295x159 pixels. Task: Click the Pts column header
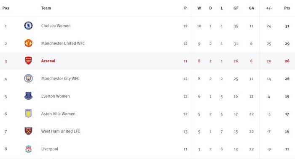click(287, 8)
